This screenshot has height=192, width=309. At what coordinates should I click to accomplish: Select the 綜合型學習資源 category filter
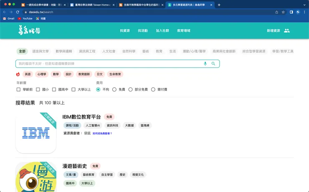pyautogui.click(x=254, y=51)
